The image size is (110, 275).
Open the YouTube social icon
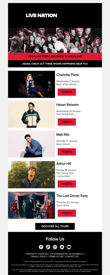69,247
